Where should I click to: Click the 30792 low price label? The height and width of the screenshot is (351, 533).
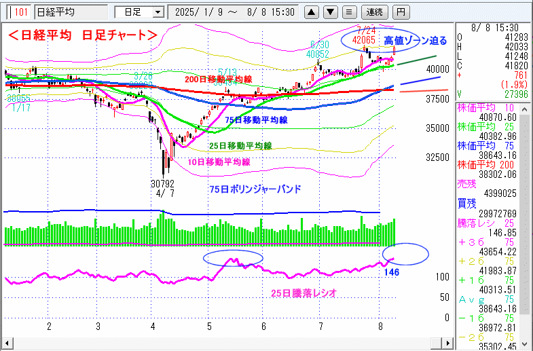tap(162, 184)
